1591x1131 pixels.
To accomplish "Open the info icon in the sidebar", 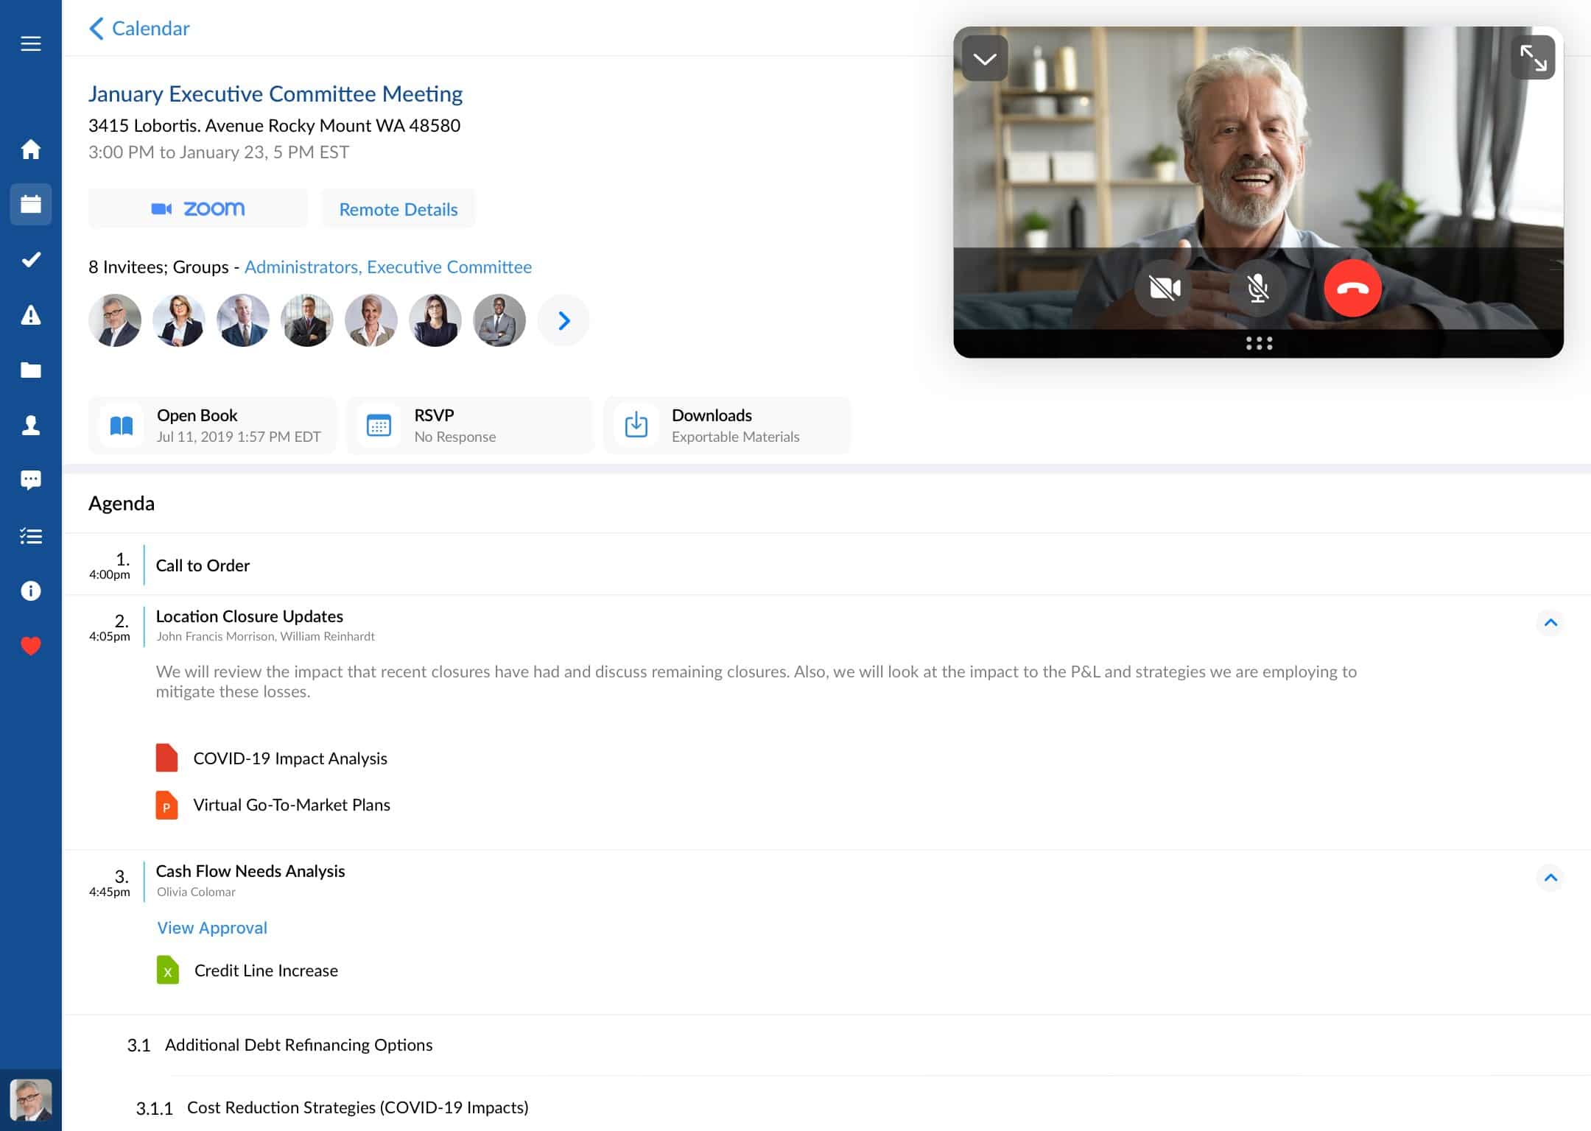I will point(30,591).
